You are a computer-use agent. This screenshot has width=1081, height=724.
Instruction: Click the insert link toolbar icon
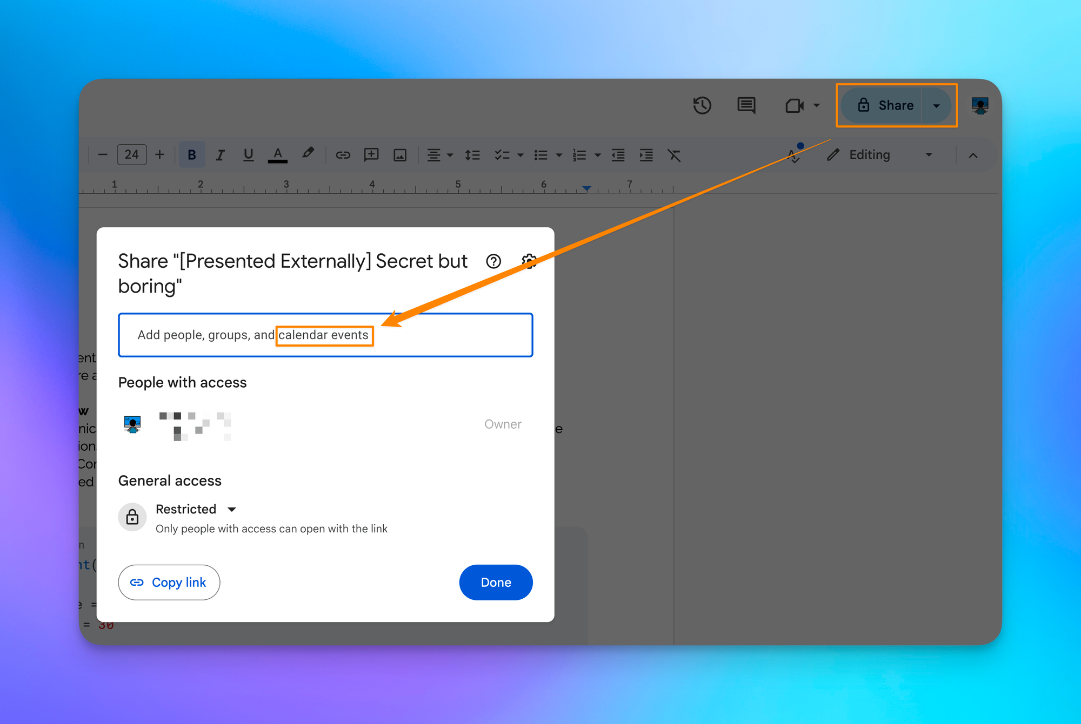click(343, 155)
